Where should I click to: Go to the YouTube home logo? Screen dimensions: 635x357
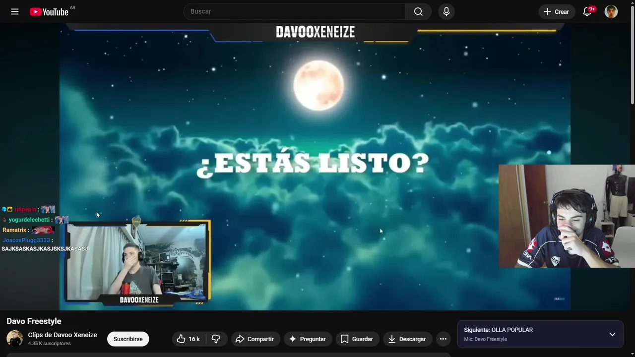point(49,12)
